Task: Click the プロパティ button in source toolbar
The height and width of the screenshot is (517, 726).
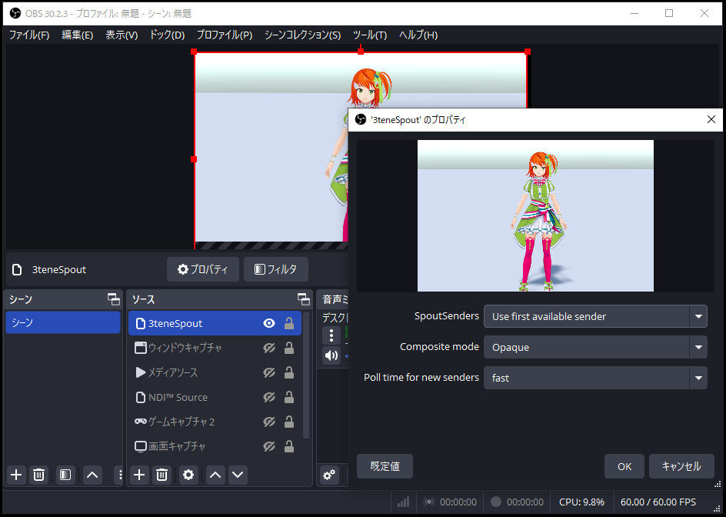Action: pyautogui.click(x=203, y=269)
